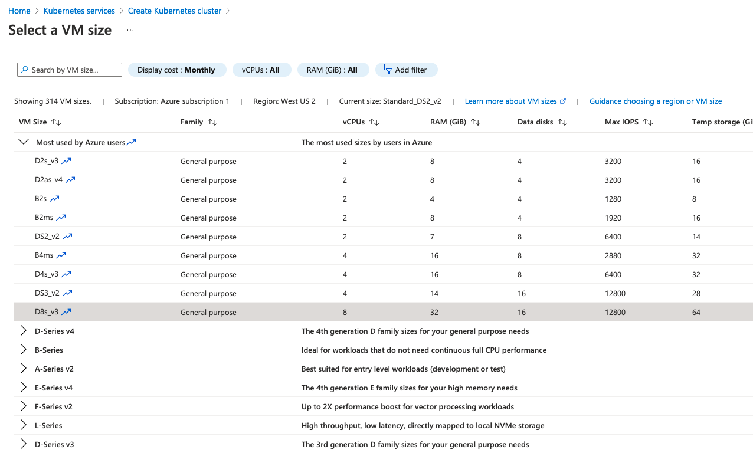Go to Home breadcrumb
The width and height of the screenshot is (753, 453).
(19, 11)
